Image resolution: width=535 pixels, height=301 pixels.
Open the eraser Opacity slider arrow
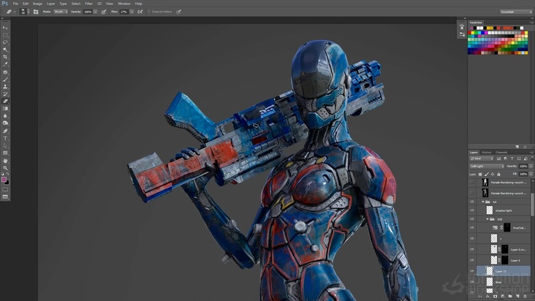[96, 12]
